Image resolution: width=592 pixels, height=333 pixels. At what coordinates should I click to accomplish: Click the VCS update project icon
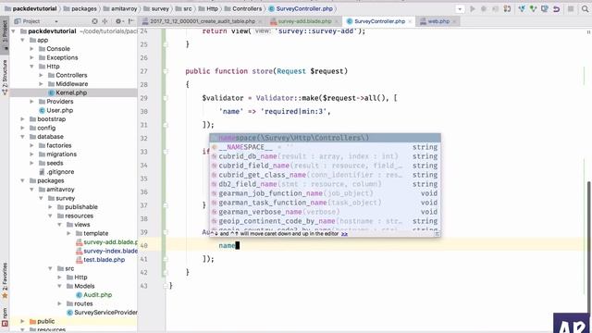(522, 8)
